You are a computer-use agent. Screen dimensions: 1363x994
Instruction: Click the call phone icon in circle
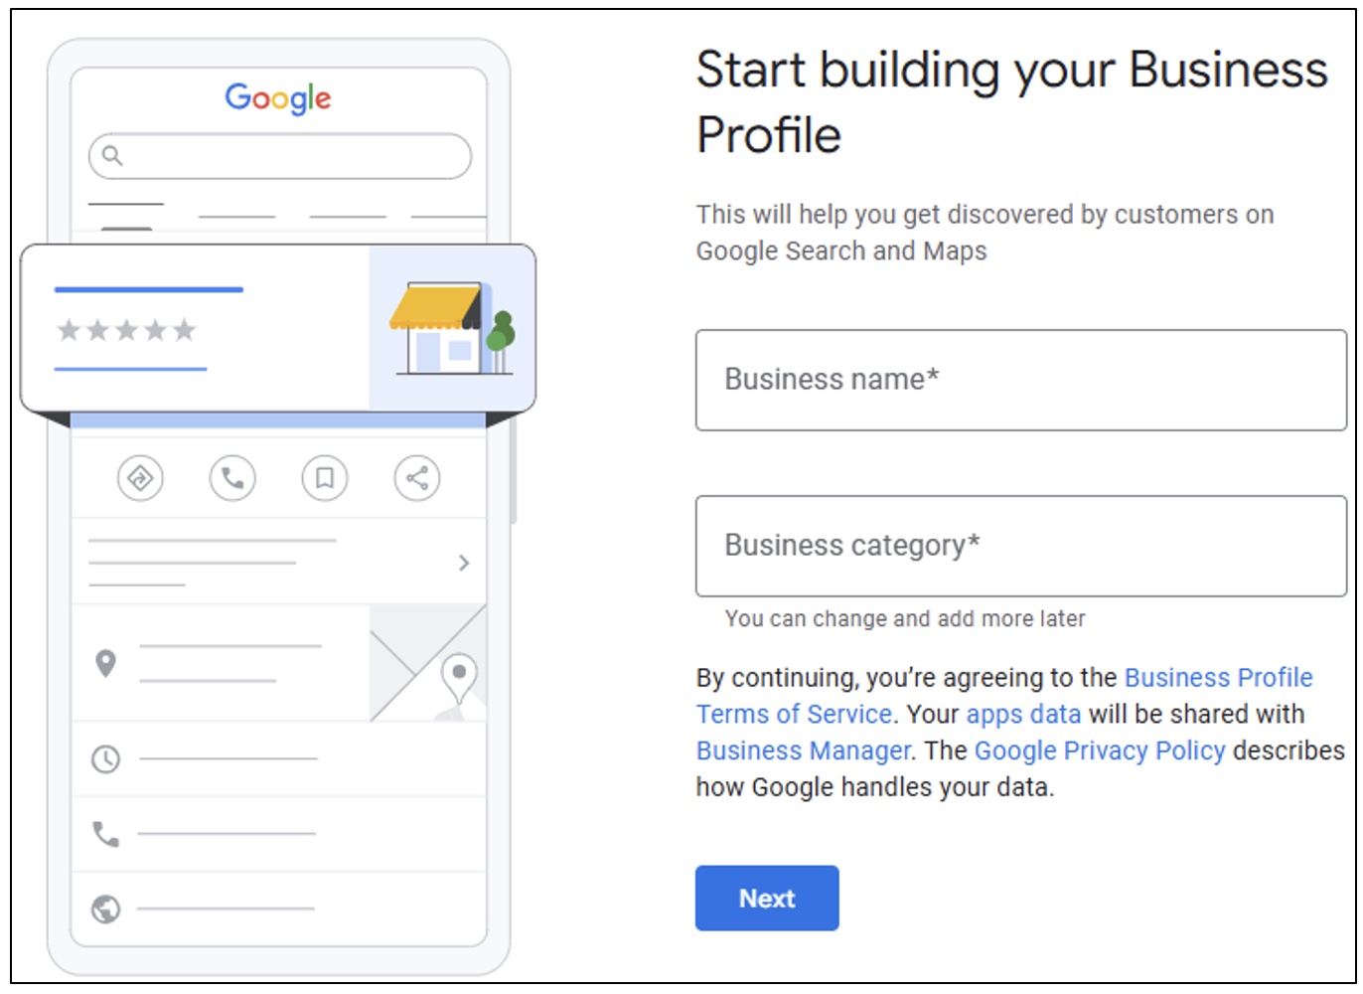click(x=232, y=478)
